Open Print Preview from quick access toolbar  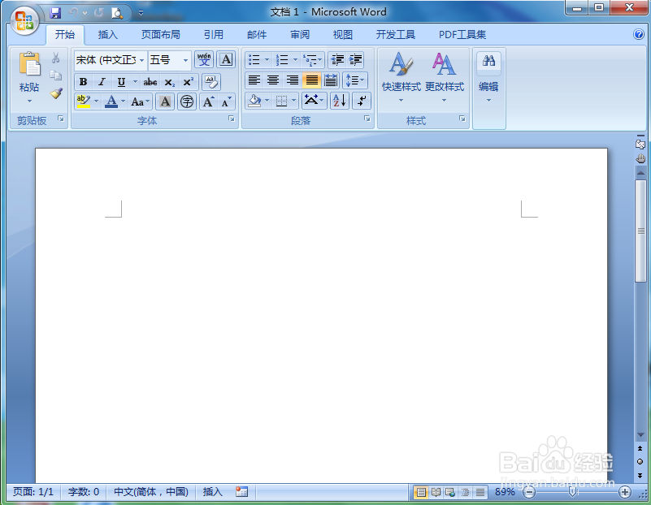click(117, 13)
